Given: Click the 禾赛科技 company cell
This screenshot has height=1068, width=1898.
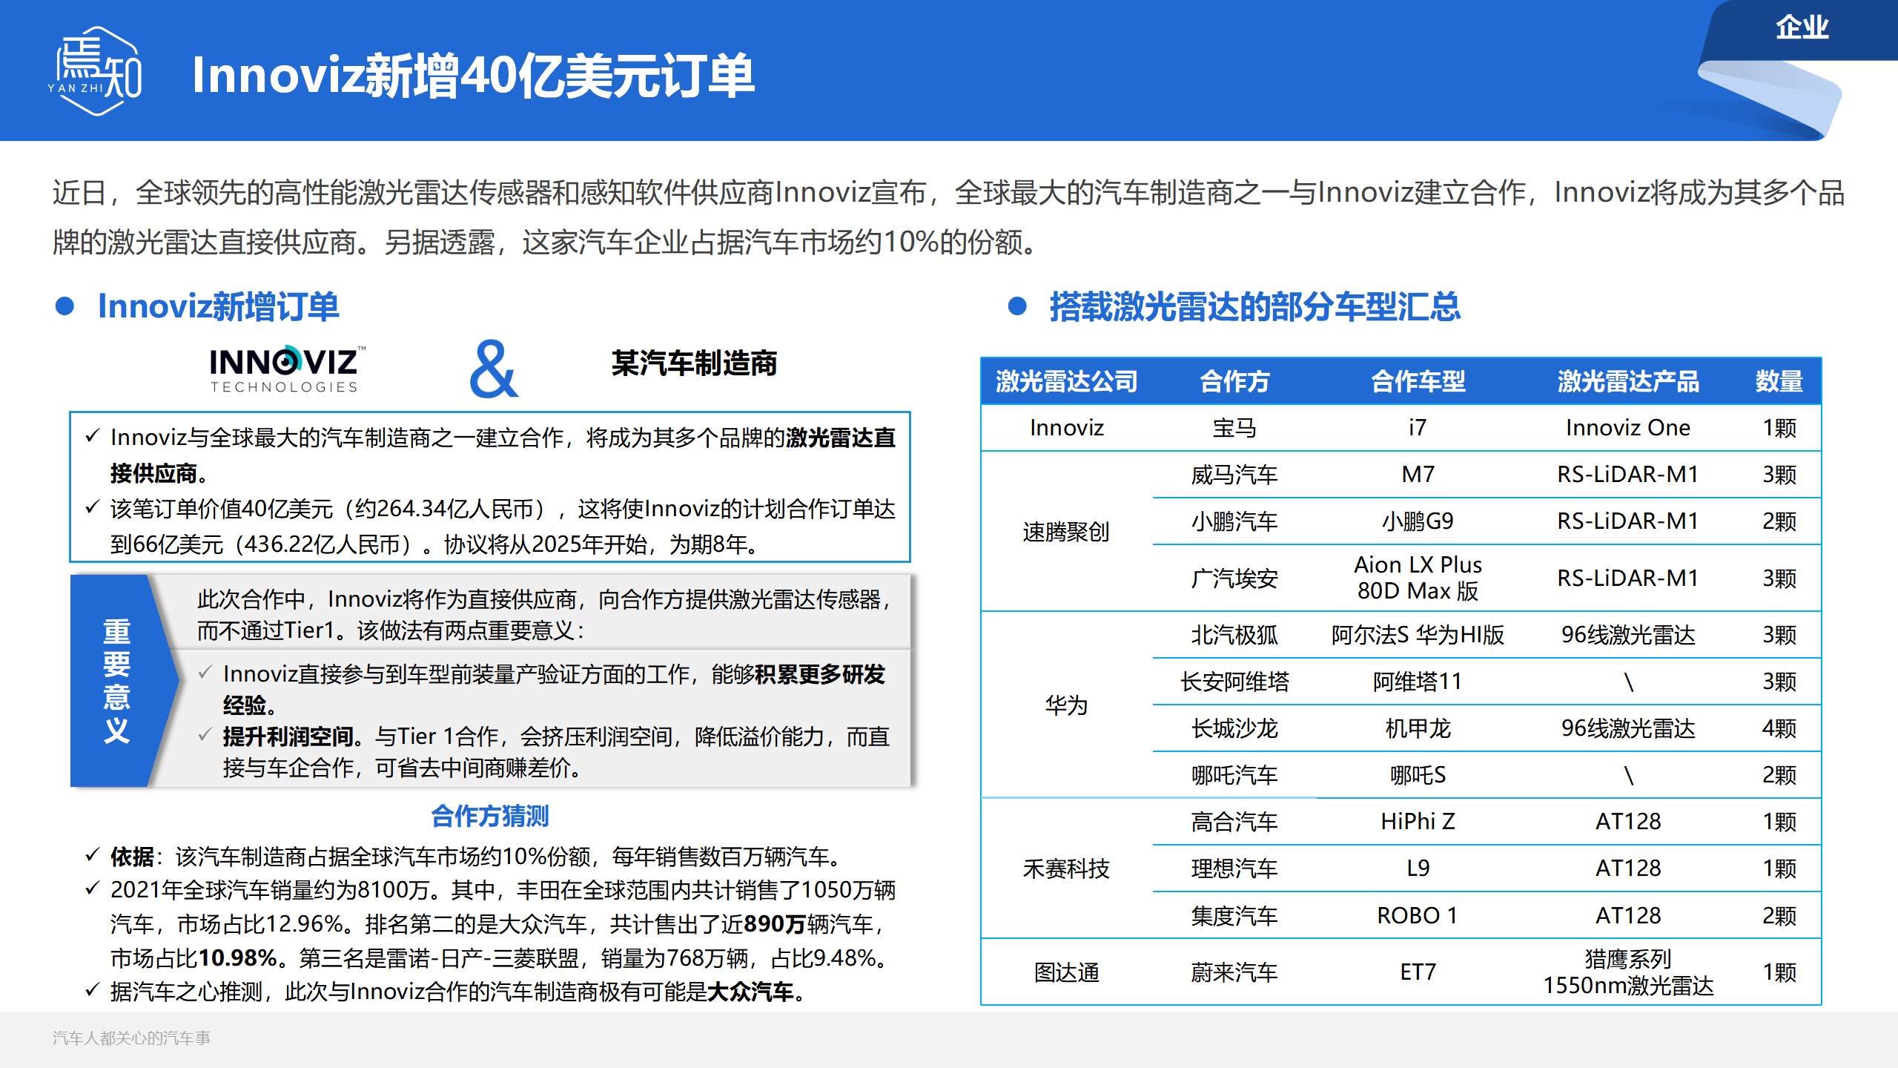Looking at the screenshot, I should (x=1066, y=868).
